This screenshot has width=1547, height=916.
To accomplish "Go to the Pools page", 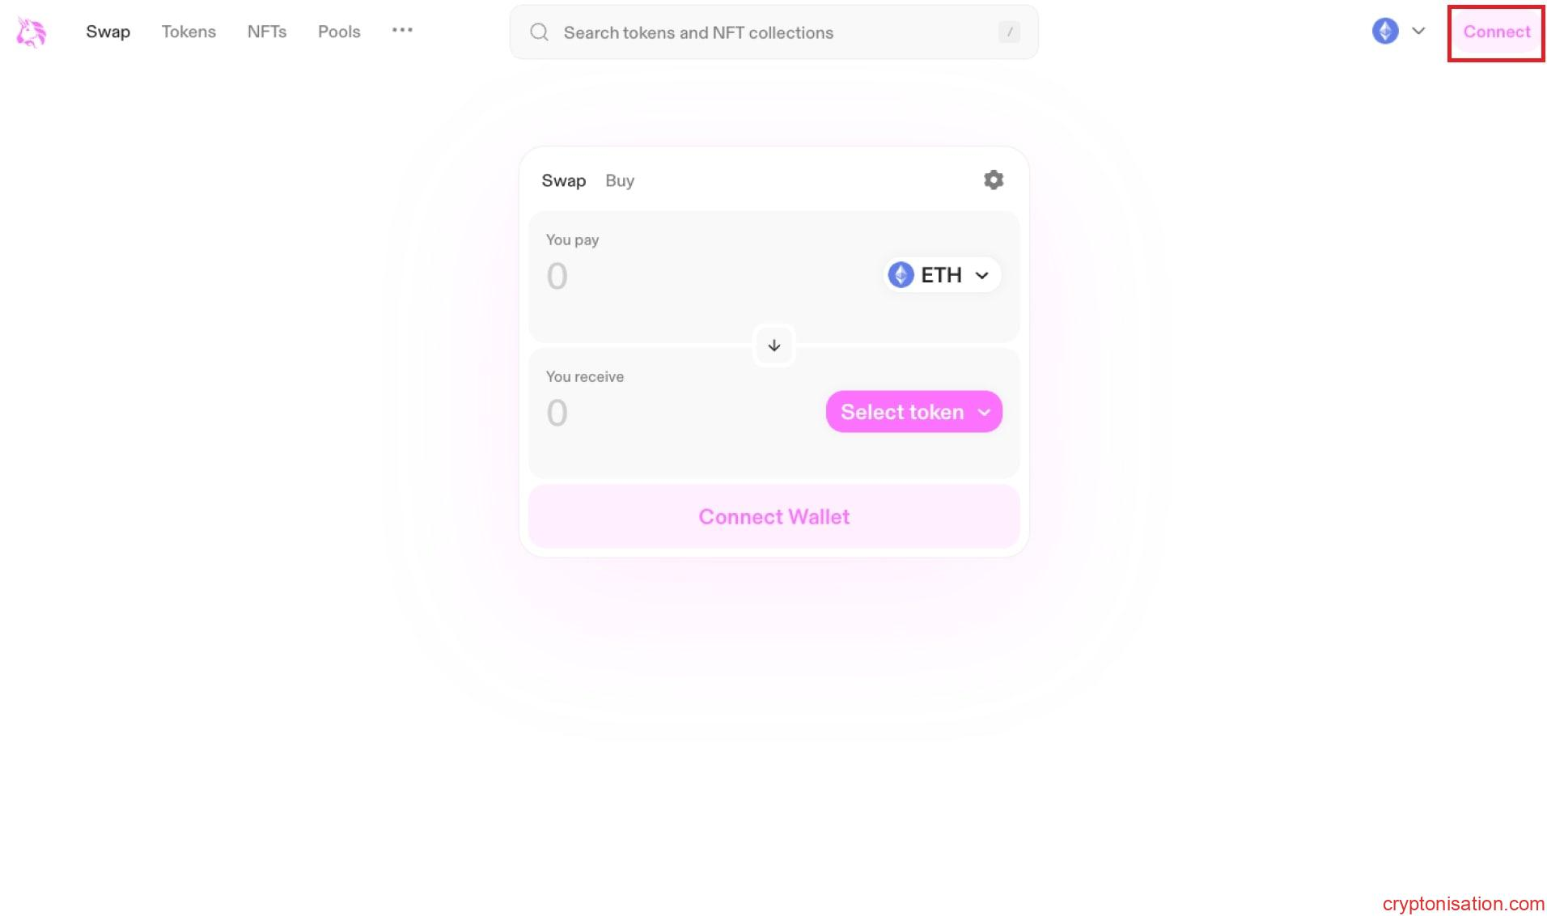I will coord(338,32).
